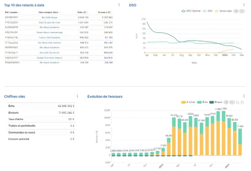The width and height of the screenshot is (251, 171).
Task: Click the sort icon beside Échu (€) column header
Action: 88,12
